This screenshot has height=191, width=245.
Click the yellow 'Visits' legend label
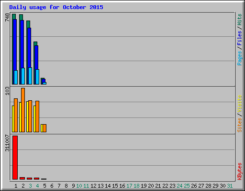pyautogui.click(x=239, y=104)
